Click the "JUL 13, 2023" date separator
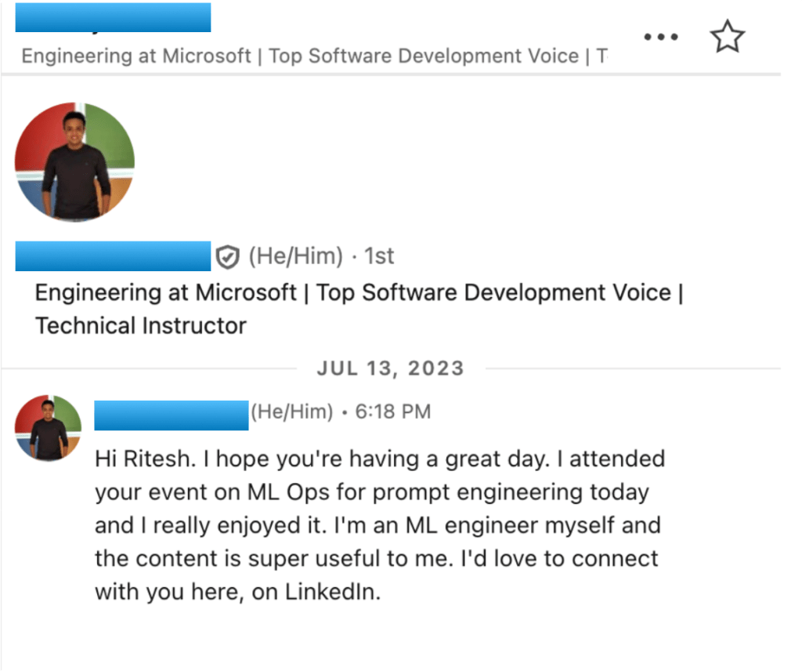The image size is (802, 671). tap(390, 368)
